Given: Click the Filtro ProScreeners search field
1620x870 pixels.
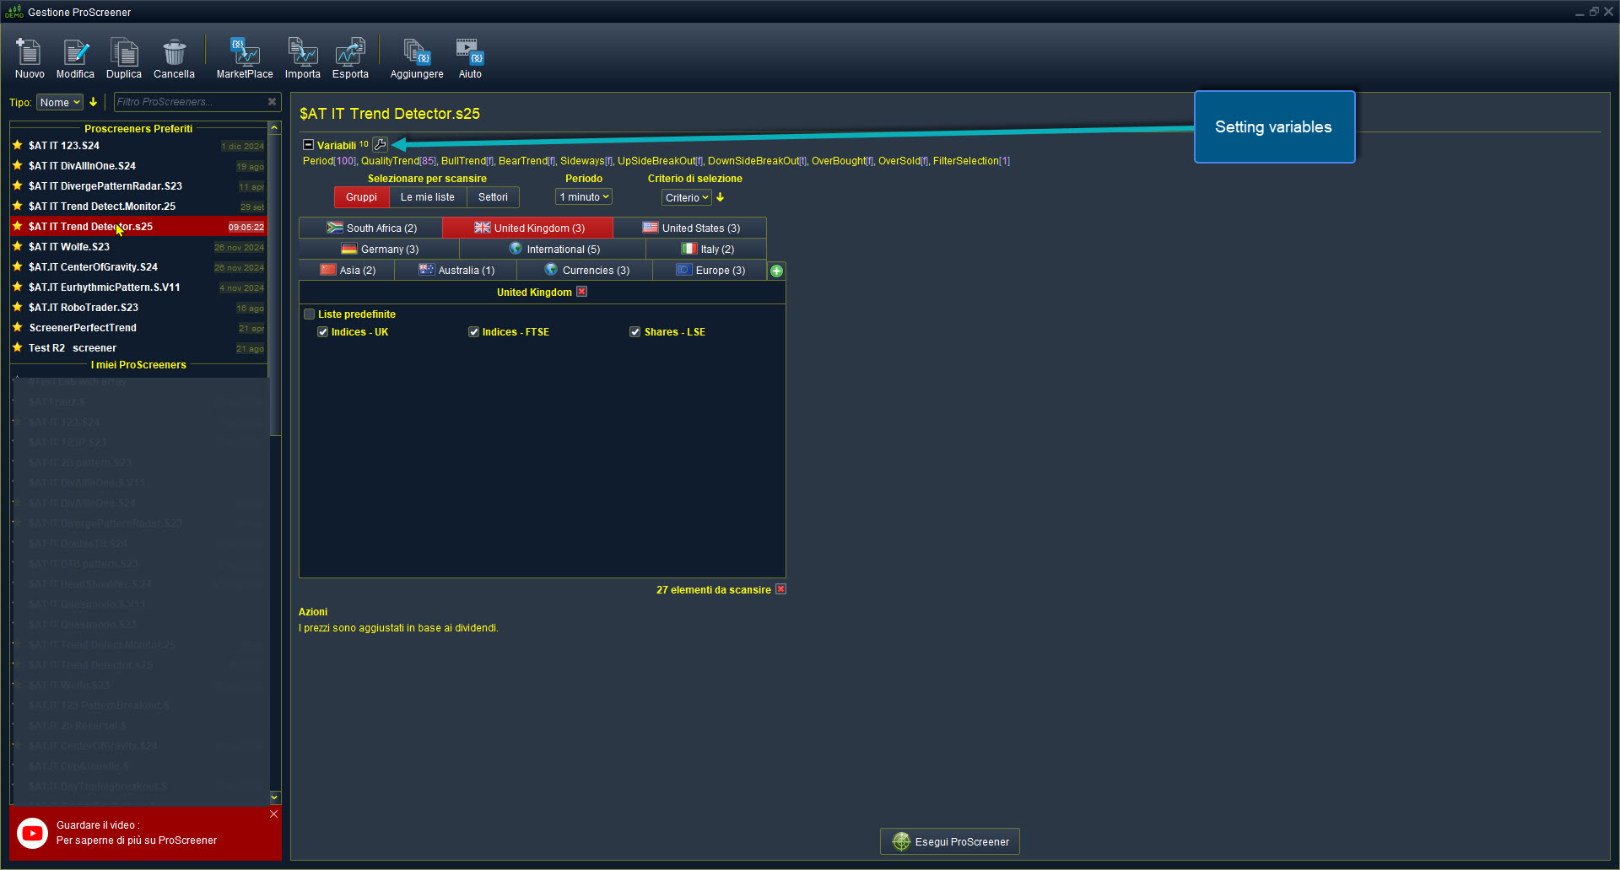Looking at the screenshot, I should point(189,102).
